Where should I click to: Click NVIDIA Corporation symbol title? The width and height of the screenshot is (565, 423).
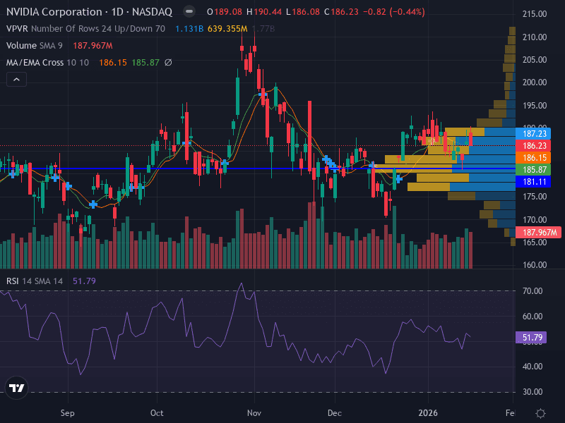pyautogui.click(x=90, y=12)
